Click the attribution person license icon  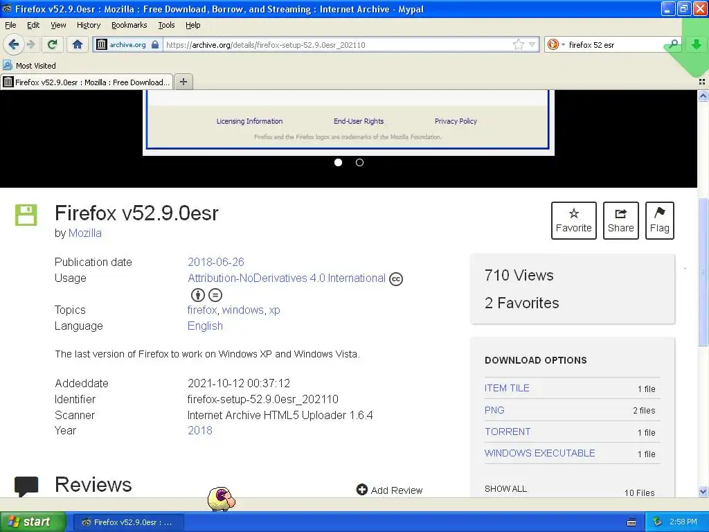point(197,295)
